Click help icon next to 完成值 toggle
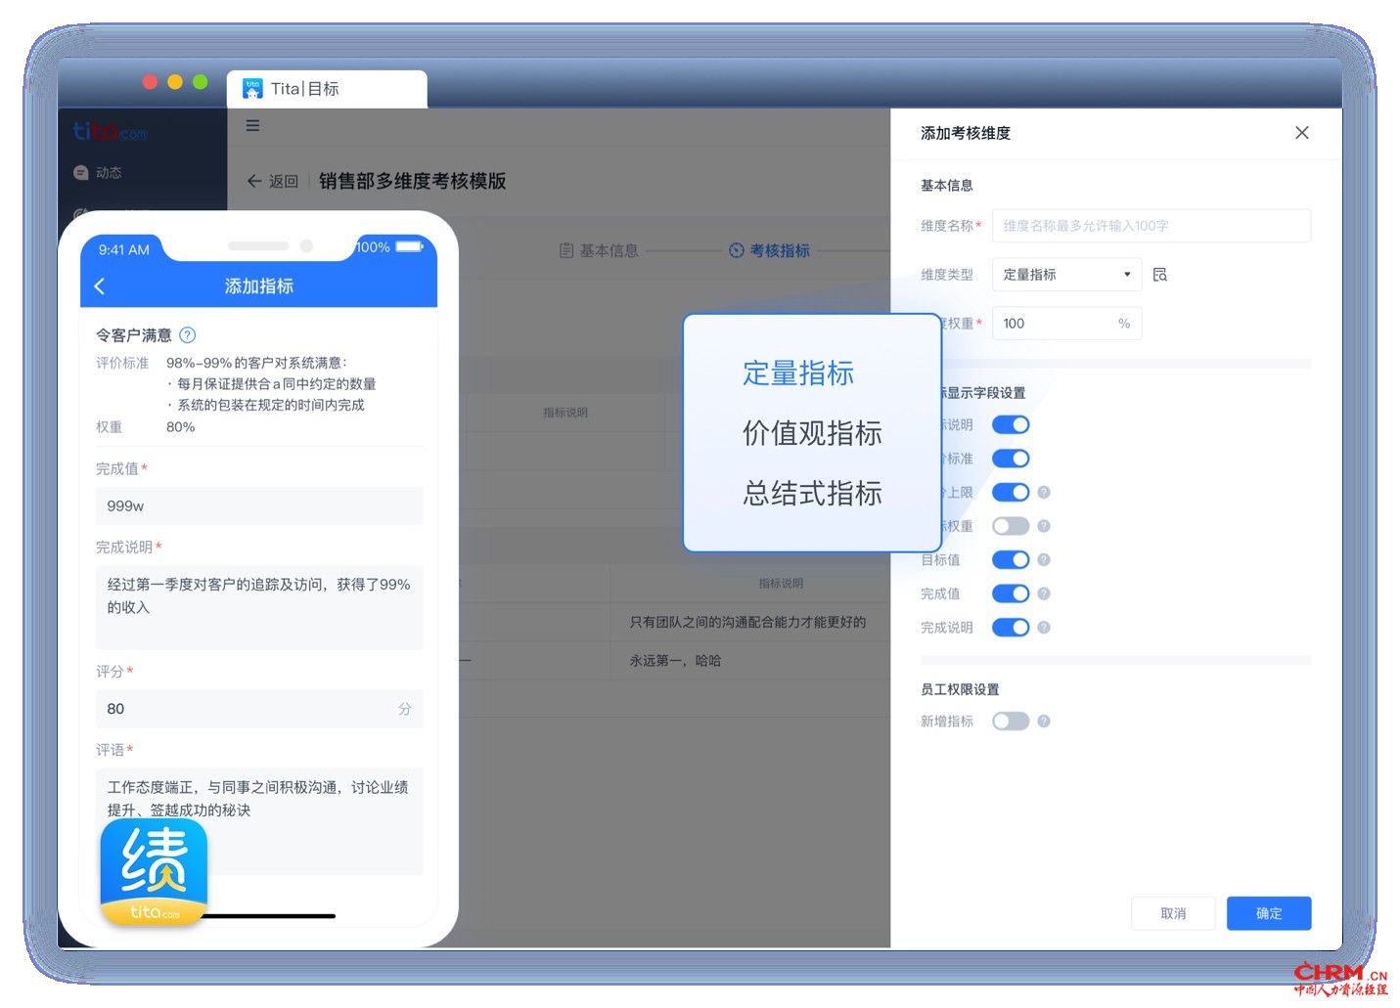This screenshot has width=1400, height=1008. [x=1044, y=593]
